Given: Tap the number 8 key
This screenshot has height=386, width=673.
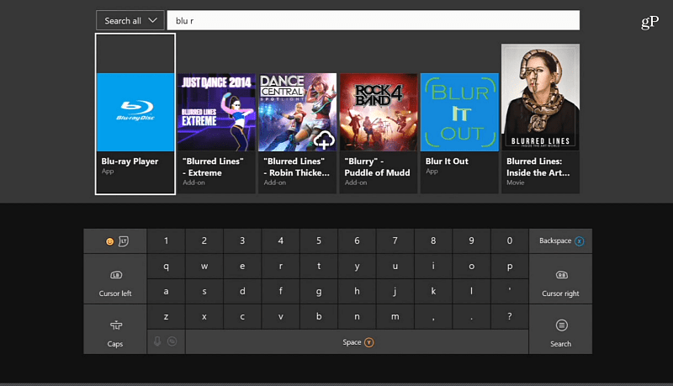Looking at the screenshot, I should click(433, 241).
